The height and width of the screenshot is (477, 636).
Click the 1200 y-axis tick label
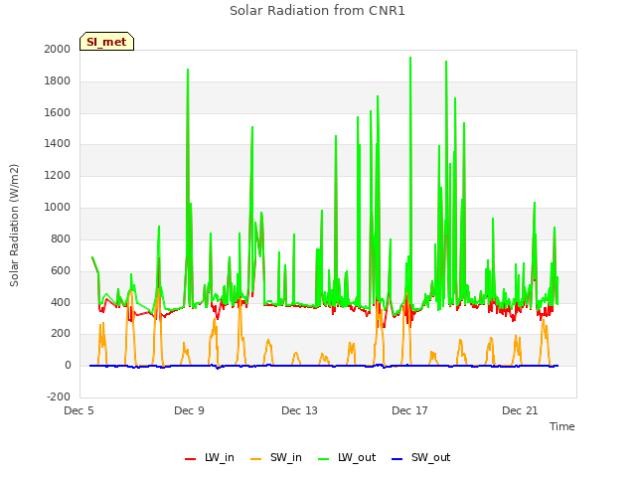click(58, 175)
